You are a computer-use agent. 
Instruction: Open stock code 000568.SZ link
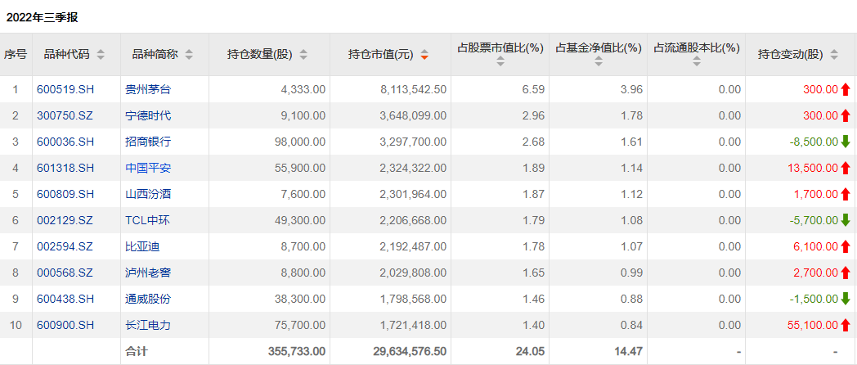(x=65, y=273)
